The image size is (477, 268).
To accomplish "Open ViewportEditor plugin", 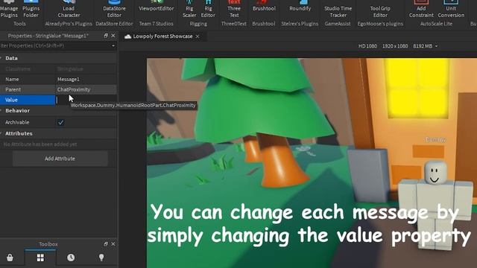I will pos(157,6).
